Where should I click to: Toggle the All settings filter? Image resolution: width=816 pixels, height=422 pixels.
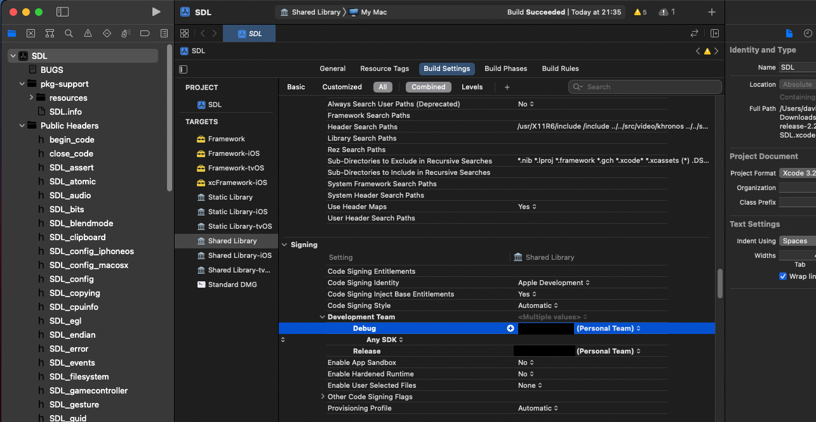pos(382,87)
